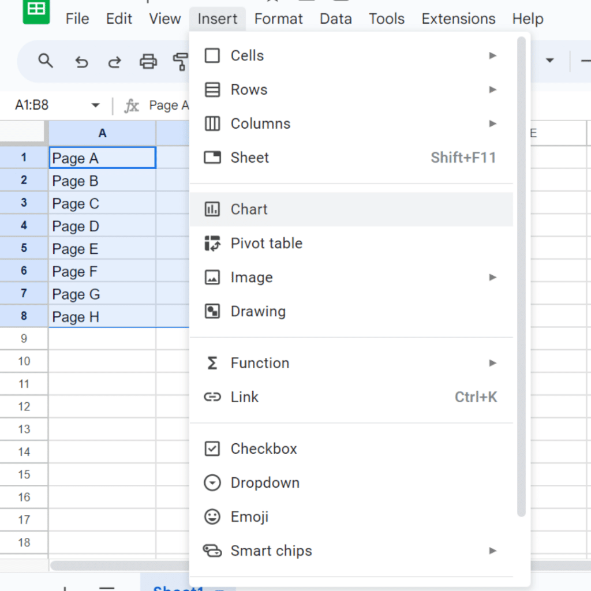Select the Emoji entry label
Viewport: 591px width, 591px height.
click(249, 517)
